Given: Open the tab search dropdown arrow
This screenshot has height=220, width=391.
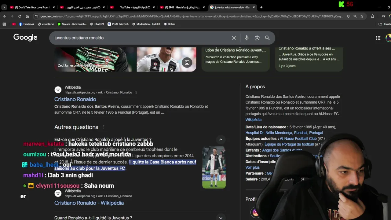Looking at the screenshot, I should (4, 7).
